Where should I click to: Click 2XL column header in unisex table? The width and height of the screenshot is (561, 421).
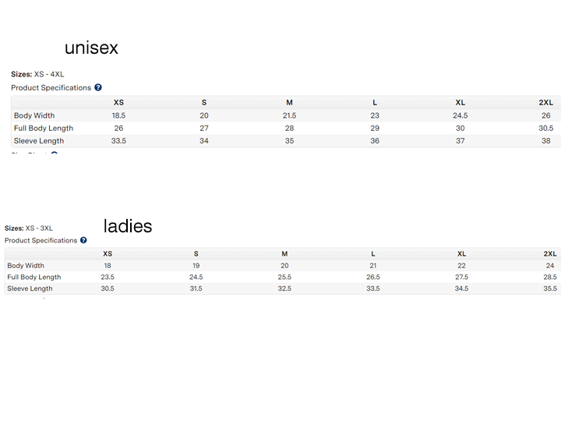point(545,102)
